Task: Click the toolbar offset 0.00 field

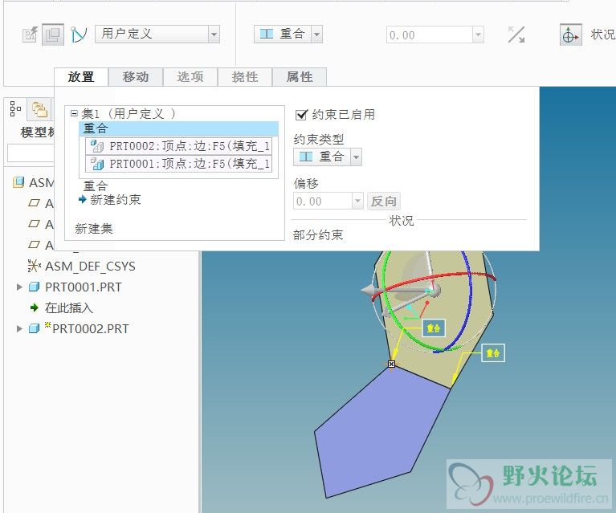Action: (430, 35)
